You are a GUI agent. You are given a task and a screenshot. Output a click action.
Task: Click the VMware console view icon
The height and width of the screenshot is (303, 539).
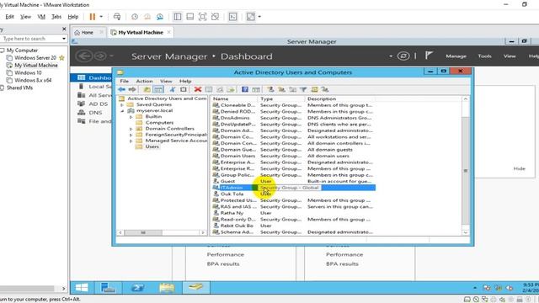point(232,17)
